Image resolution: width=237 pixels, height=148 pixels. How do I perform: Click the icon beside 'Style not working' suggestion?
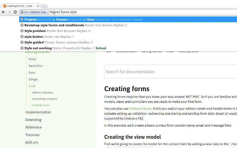22,48
